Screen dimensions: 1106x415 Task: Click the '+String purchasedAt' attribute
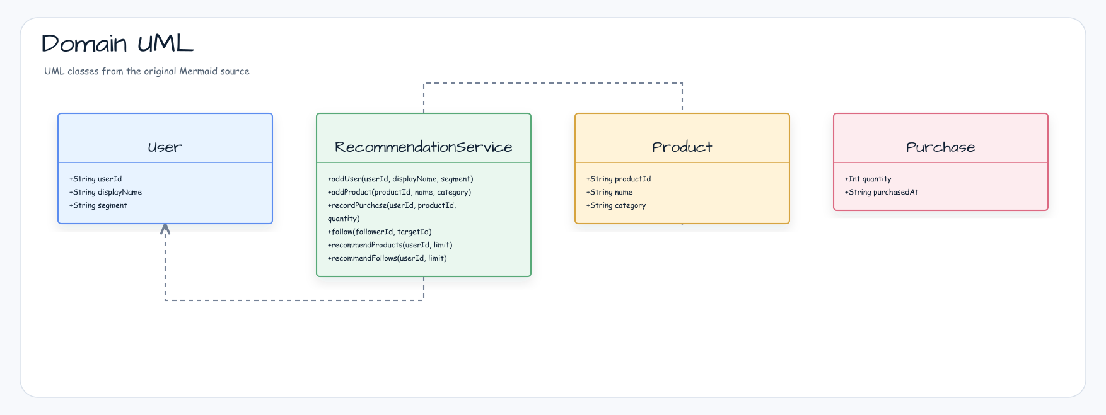pos(882,192)
